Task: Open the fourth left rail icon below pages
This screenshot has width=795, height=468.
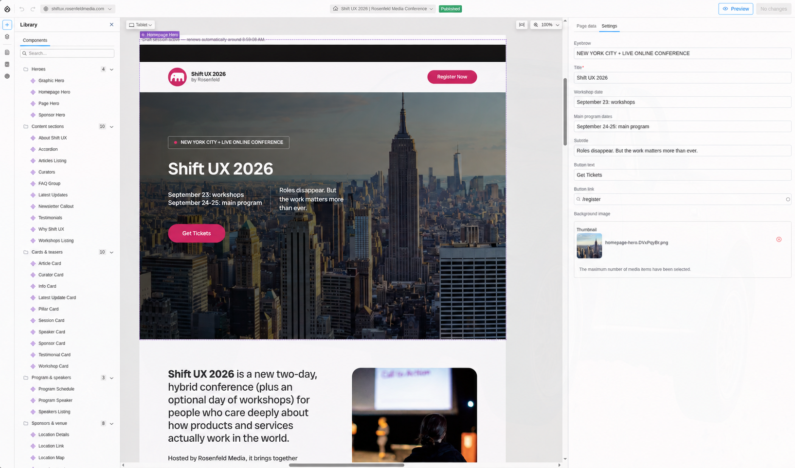Action: (7, 64)
